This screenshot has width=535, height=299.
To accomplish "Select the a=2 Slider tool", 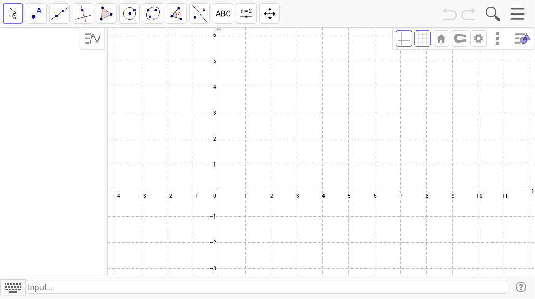I will tap(246, 13).
